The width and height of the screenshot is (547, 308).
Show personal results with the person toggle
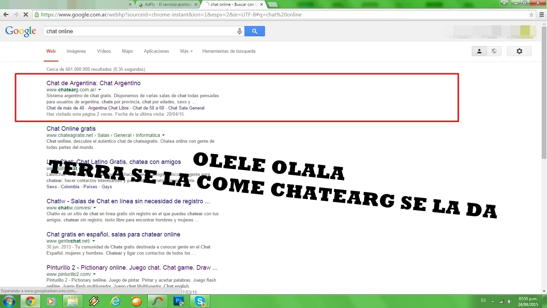479,51
